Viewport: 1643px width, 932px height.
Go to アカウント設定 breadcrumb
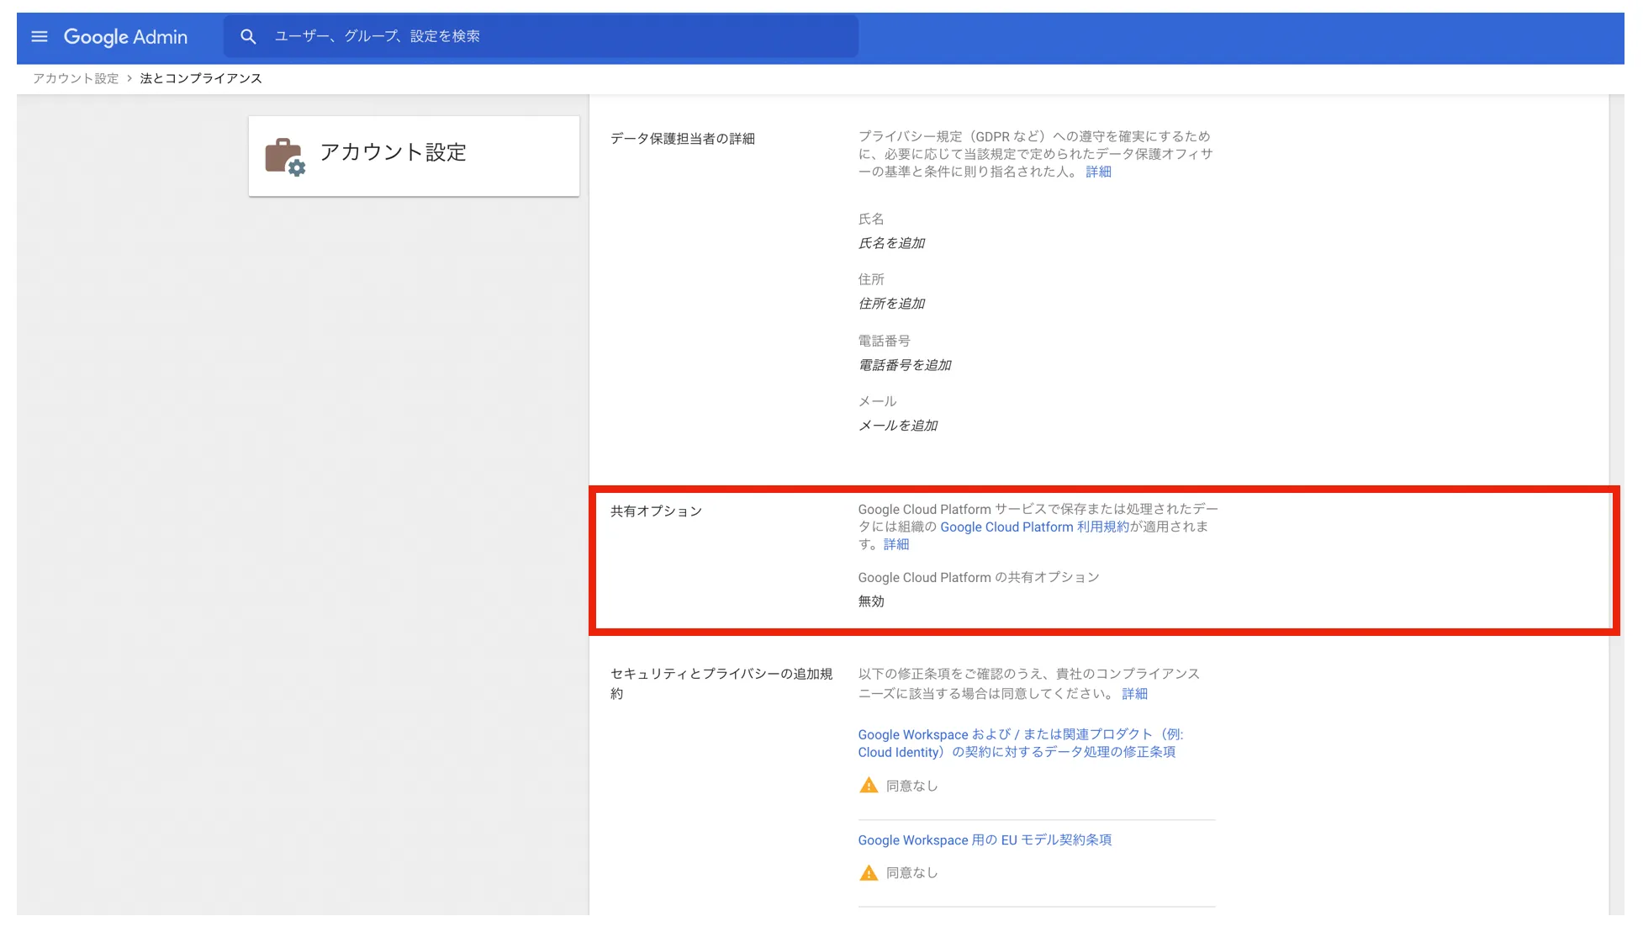point(76,78)
